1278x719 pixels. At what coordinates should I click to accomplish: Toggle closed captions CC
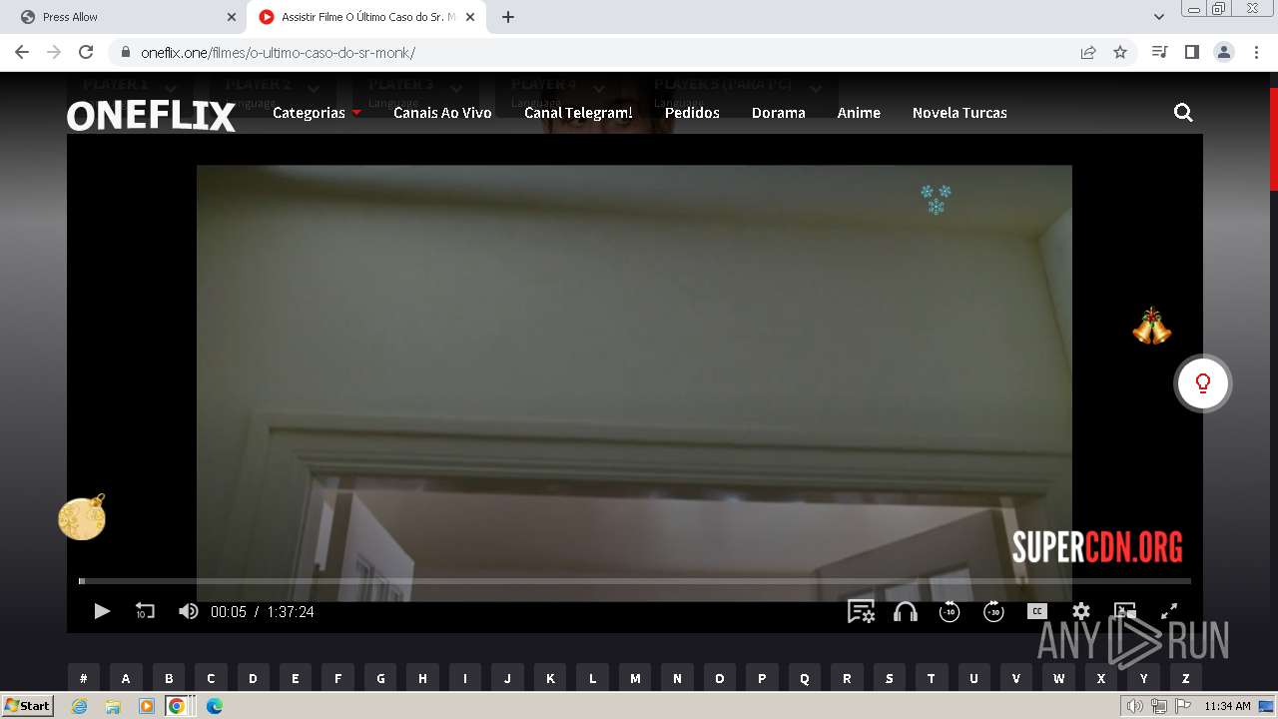click(x=1037, y=611)
